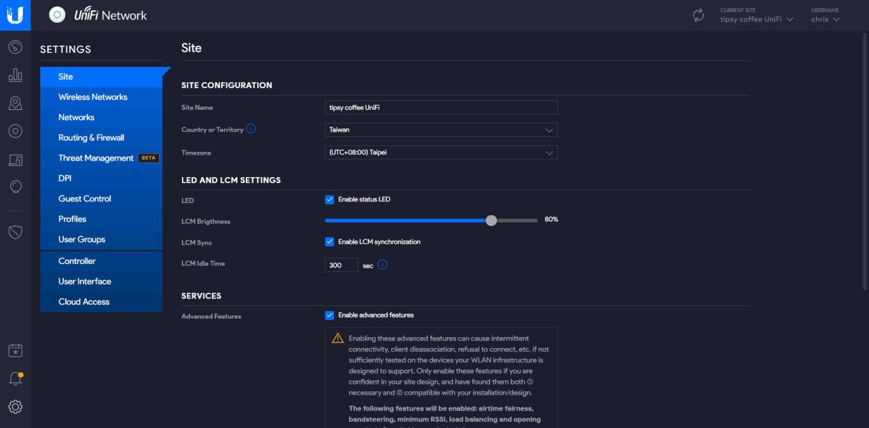
Task: Click the 80% brightness value
Action: 551,220
